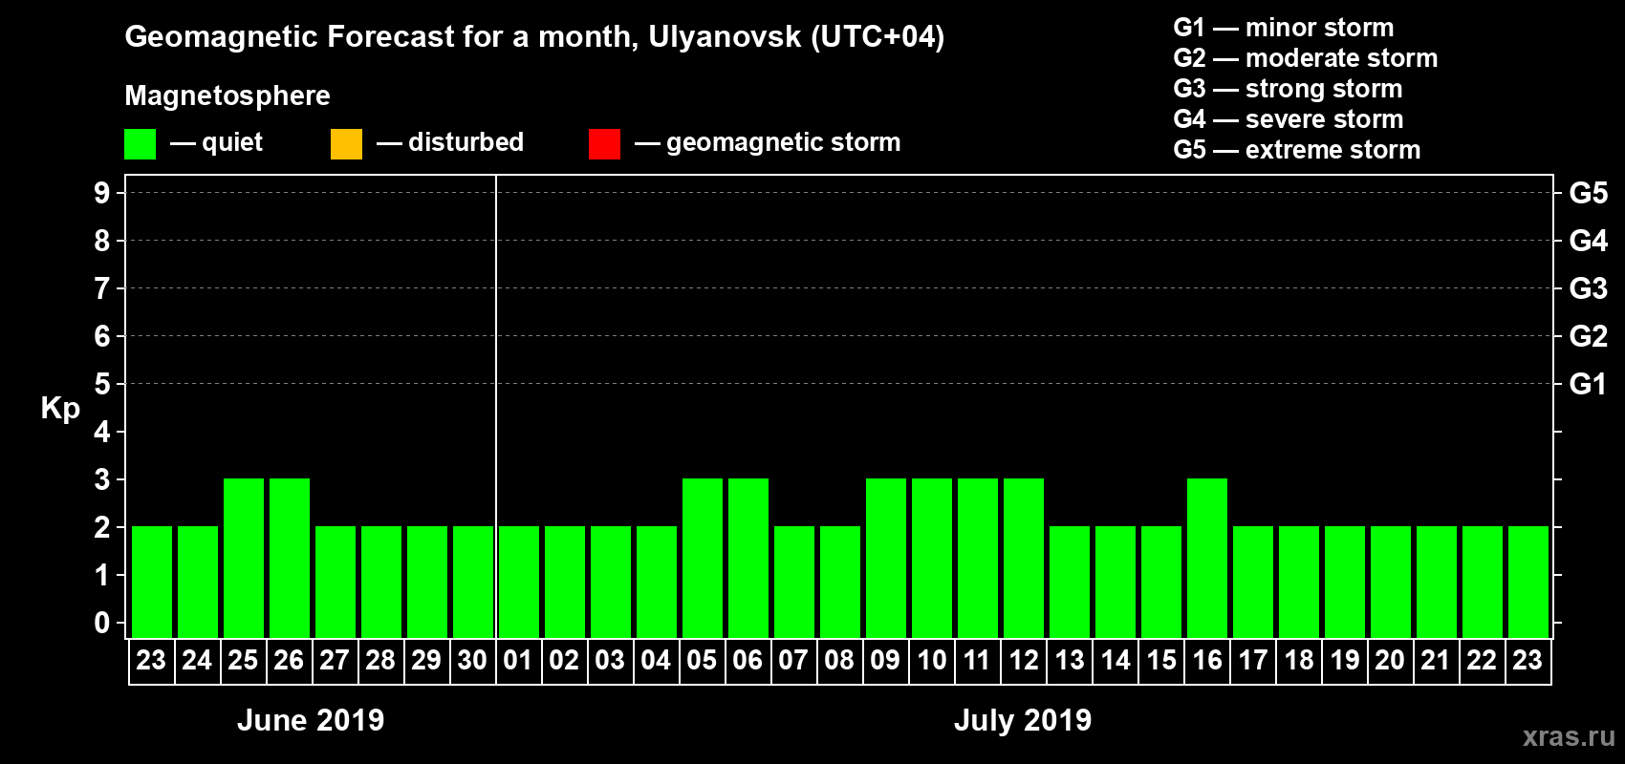This screenshot has height=764, width=1625.
Task: Click the 'G4 — severe storm' legend text
Action: tap(1289, 119)
